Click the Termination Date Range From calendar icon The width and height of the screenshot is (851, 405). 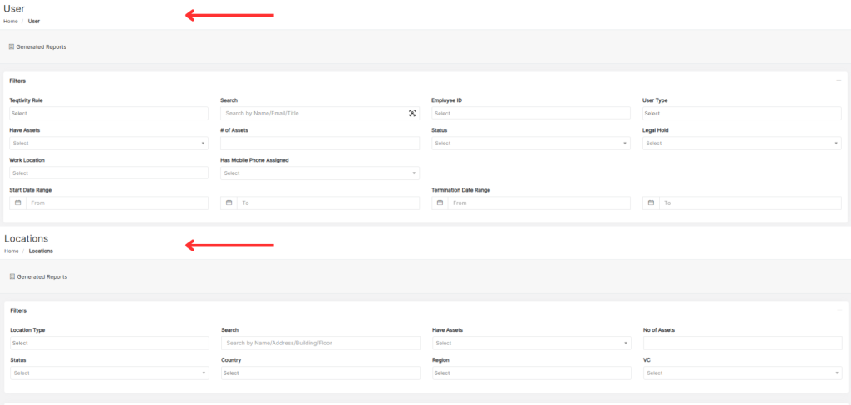(440, 202)
